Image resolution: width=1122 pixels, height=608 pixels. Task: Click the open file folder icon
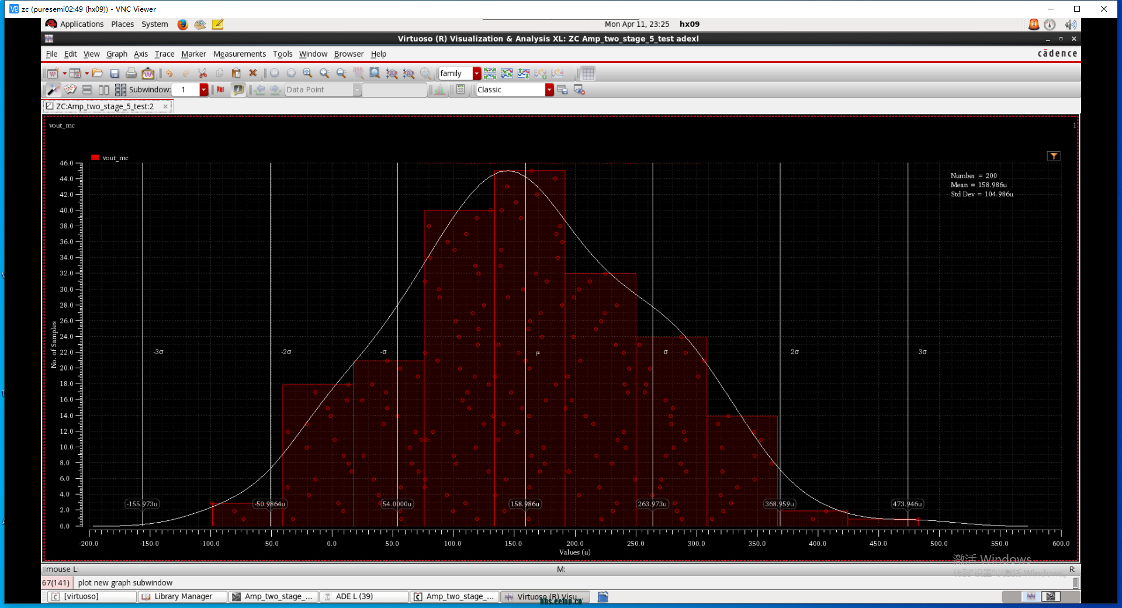click(x=98, y=73)
